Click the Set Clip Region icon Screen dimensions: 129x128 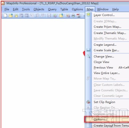click(88, 102)
